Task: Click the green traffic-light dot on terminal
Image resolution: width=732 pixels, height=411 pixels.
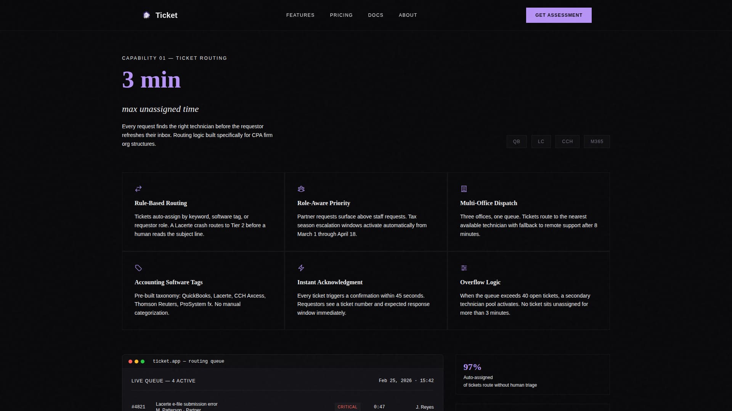Action: 142,362
